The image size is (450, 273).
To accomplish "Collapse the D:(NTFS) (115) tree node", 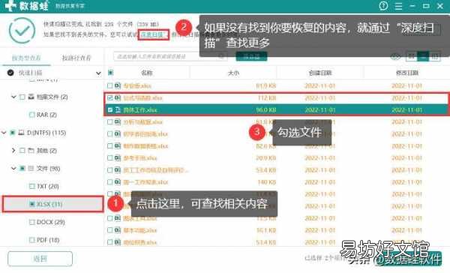I will [4, 133].
